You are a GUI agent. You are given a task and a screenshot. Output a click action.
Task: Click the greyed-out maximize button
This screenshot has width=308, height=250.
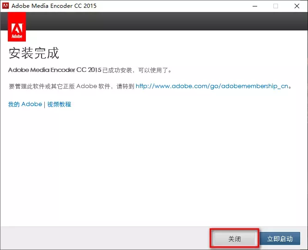(x=276, y=6)
